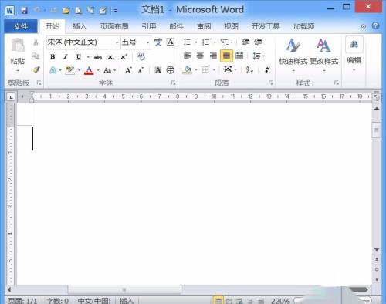Click the Sort A-Z icon
The image size is (386, 304).
(x=249, y=69)
